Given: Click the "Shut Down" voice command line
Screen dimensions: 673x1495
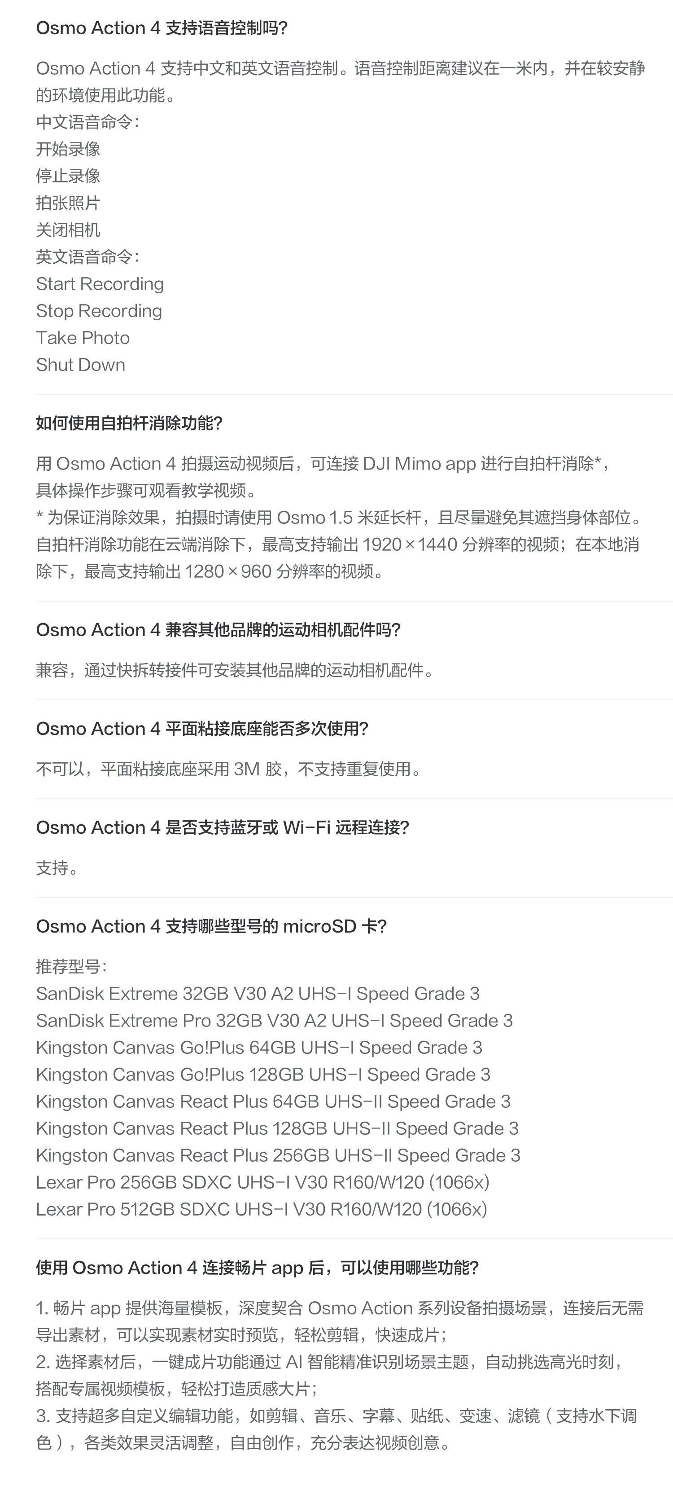Looking at the screenshot, I should (x=81, y=364).
